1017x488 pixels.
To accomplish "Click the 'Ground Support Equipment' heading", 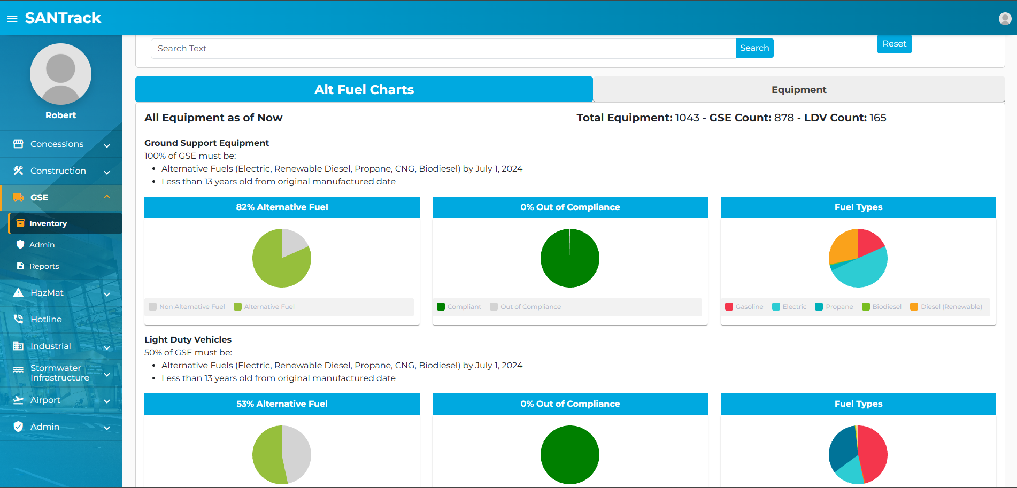I will tap(206, 143).
